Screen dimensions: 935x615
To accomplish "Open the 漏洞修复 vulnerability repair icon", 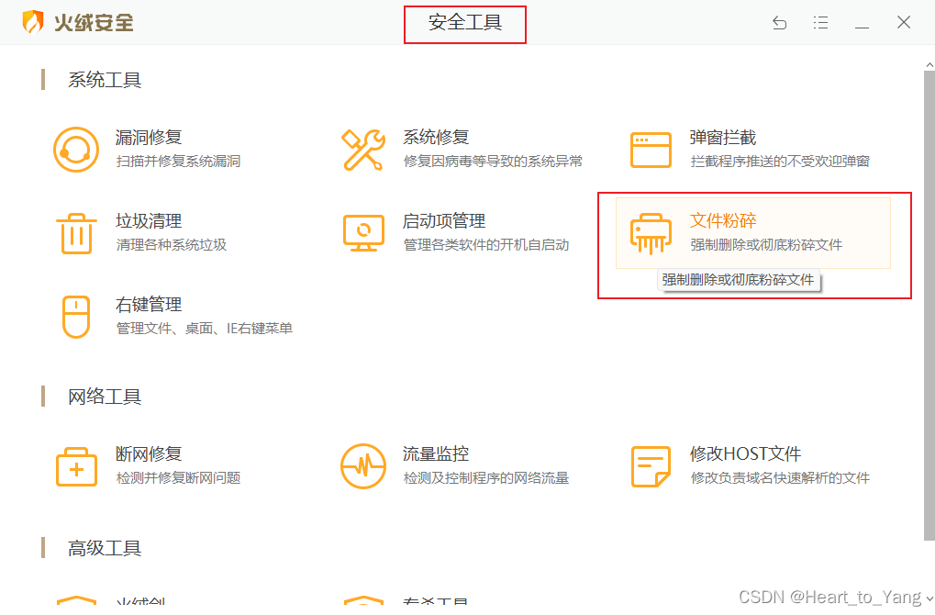I will click(76, 150).
